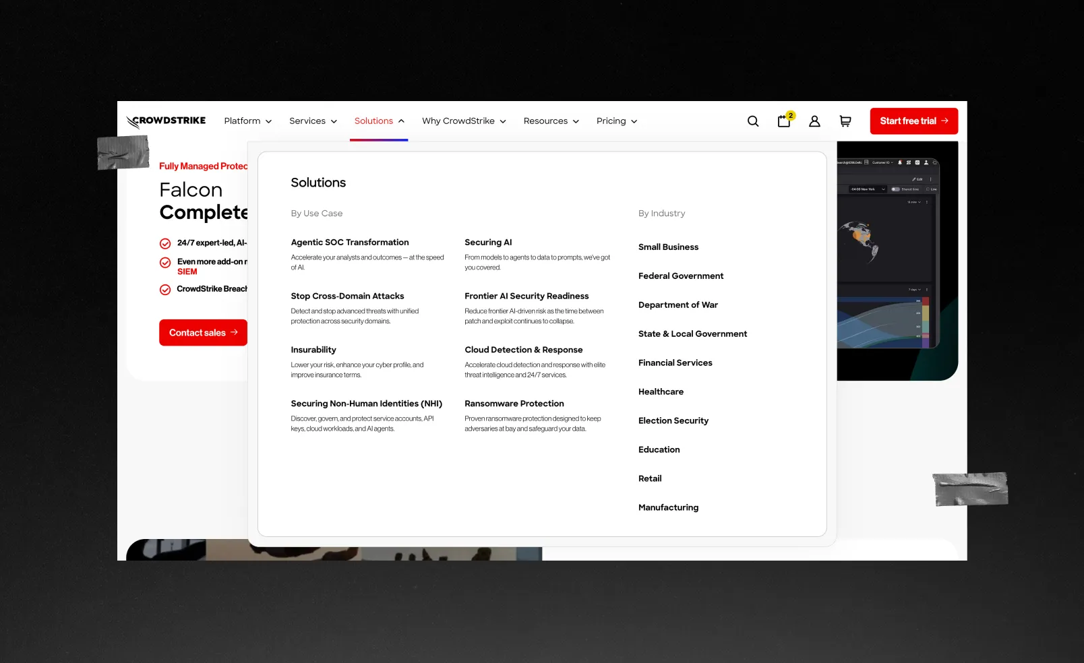
Task: Go to Manufacturing industry
Action: click(668, 508)
